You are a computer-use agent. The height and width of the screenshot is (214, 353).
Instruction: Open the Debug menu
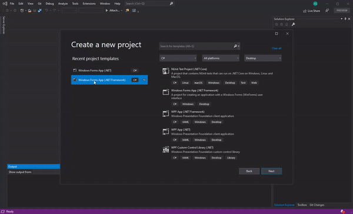(50, 4)
